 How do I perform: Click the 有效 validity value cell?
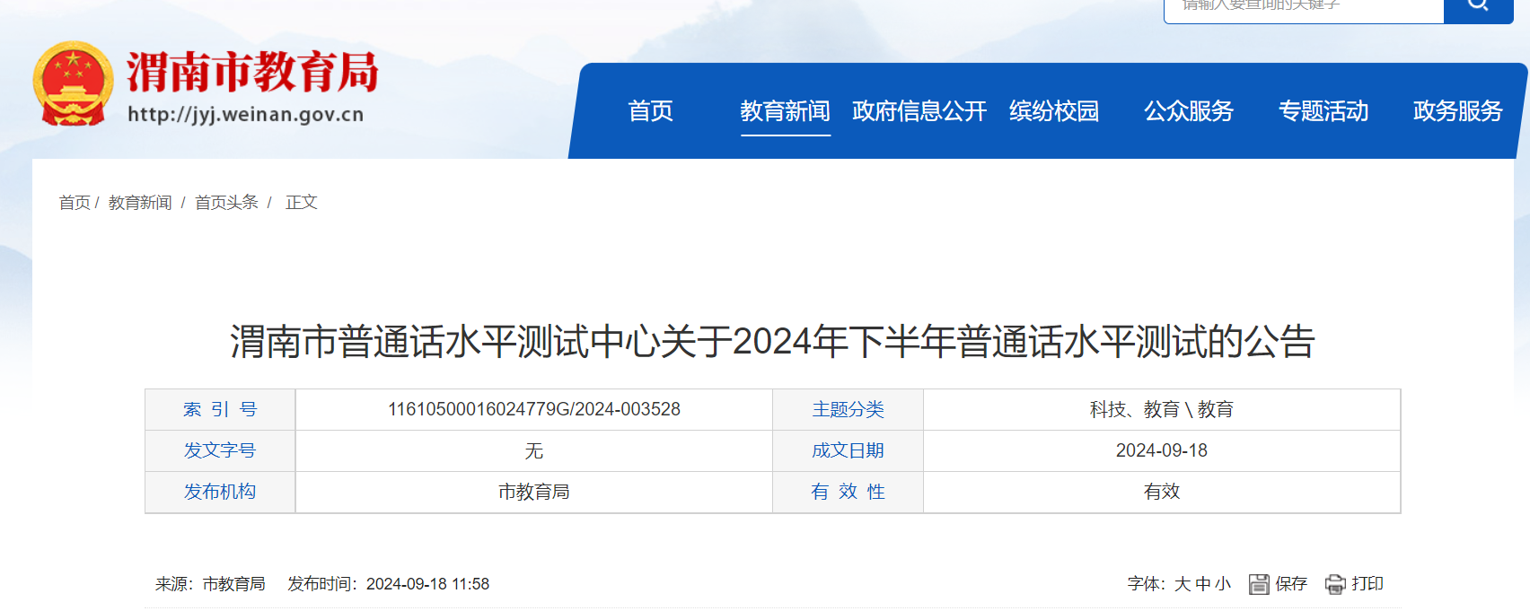[x=1162, y=493]
